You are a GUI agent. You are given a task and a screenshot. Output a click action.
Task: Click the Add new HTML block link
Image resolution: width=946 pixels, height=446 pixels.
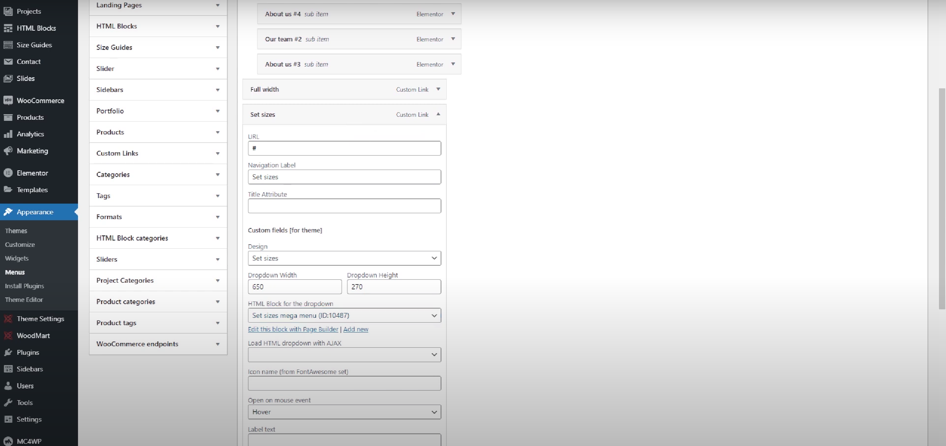coord(356,329)
